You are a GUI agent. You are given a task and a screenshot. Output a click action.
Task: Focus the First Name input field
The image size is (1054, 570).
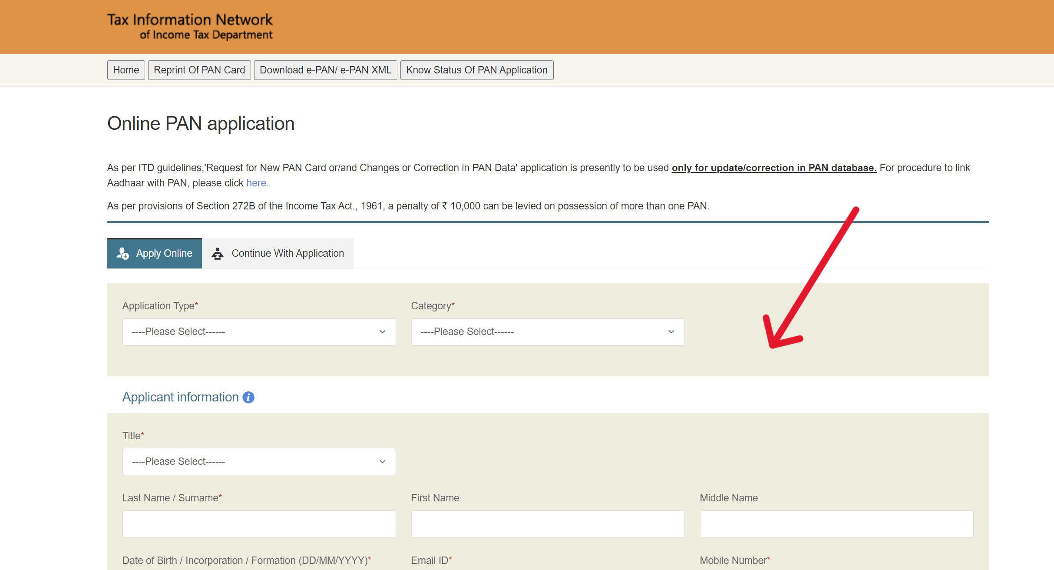[547, 524]
